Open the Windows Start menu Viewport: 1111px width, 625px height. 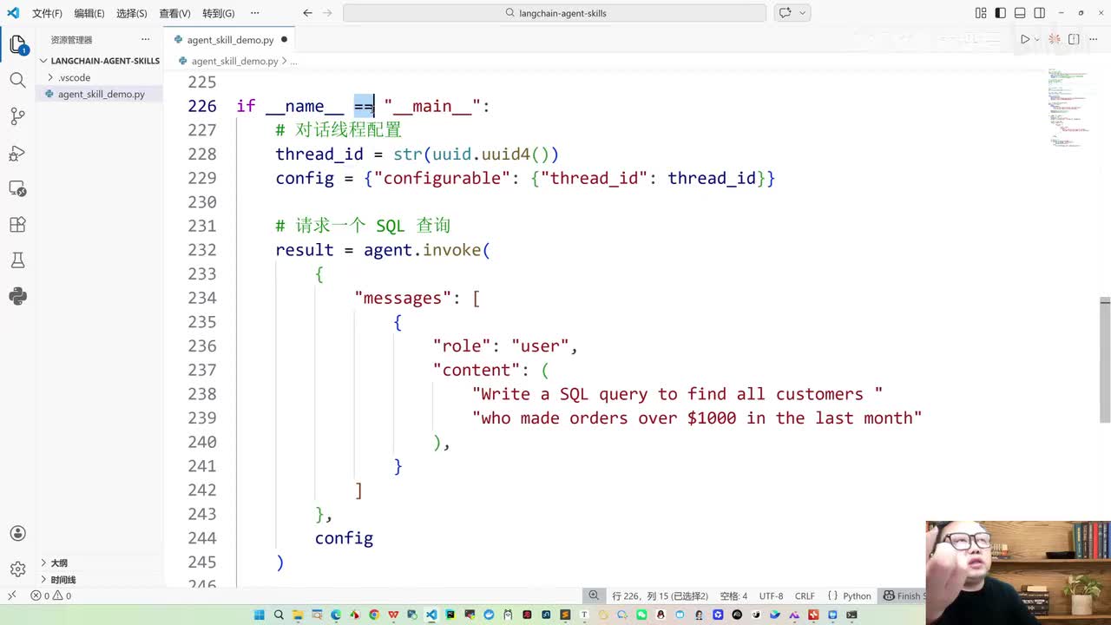(x=260, y=615)
